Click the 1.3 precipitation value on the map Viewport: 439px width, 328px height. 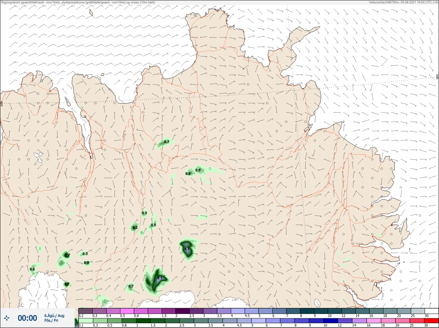[x=135, y=227]
